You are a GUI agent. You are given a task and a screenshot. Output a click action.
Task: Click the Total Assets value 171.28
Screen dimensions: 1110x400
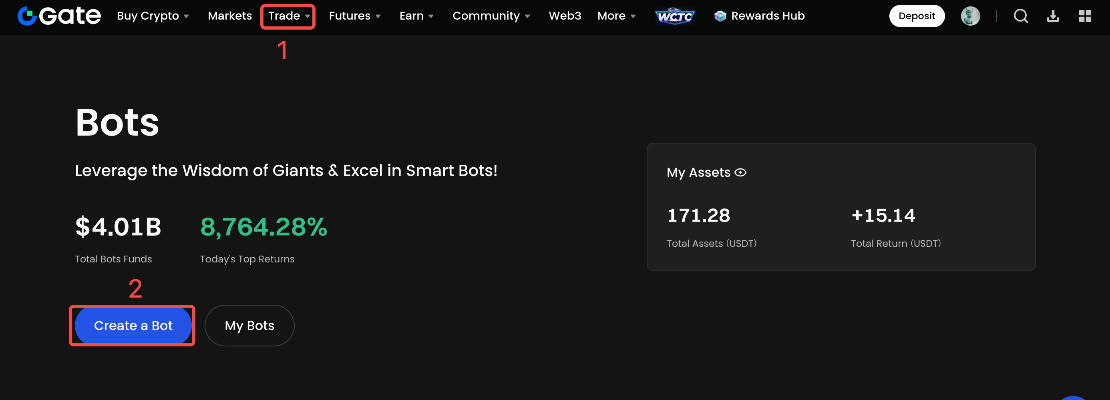point(698,215)
